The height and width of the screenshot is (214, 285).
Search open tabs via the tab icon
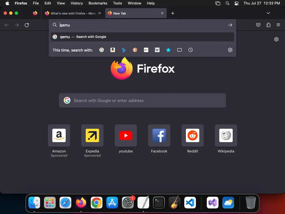(180, 50)
